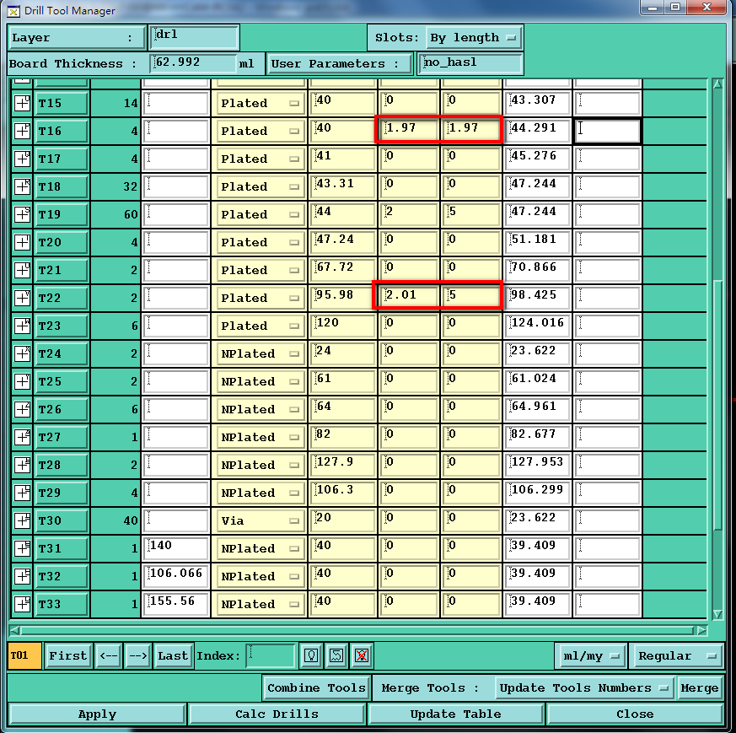The width and height of the screenshot is (736, 733).
Task: Expand the T28 tool row details
Action: click(x=22, y=465)
